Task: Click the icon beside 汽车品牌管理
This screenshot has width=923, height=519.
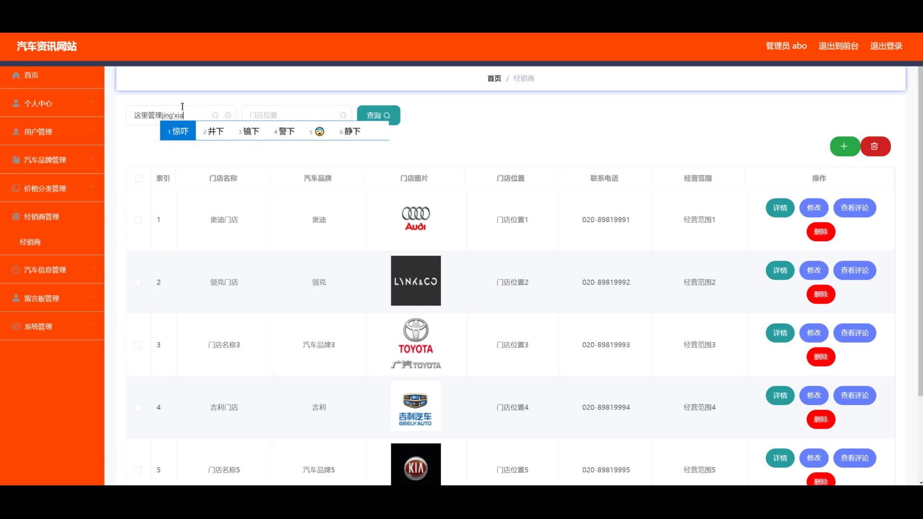Action: (x=16, y=160)
